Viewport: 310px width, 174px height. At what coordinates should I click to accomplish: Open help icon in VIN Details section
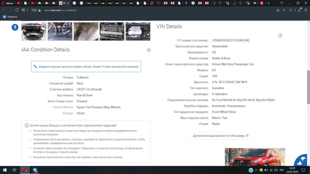[x=280, y=36]
